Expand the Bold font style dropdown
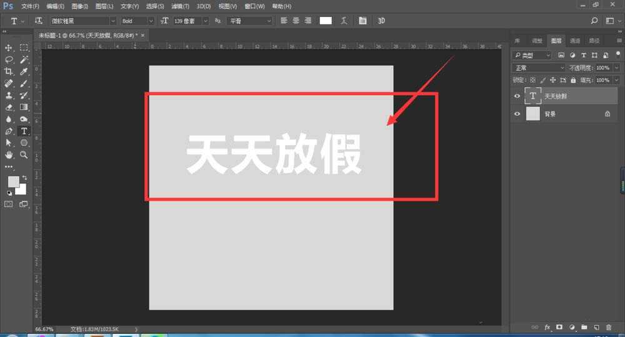 137,21
